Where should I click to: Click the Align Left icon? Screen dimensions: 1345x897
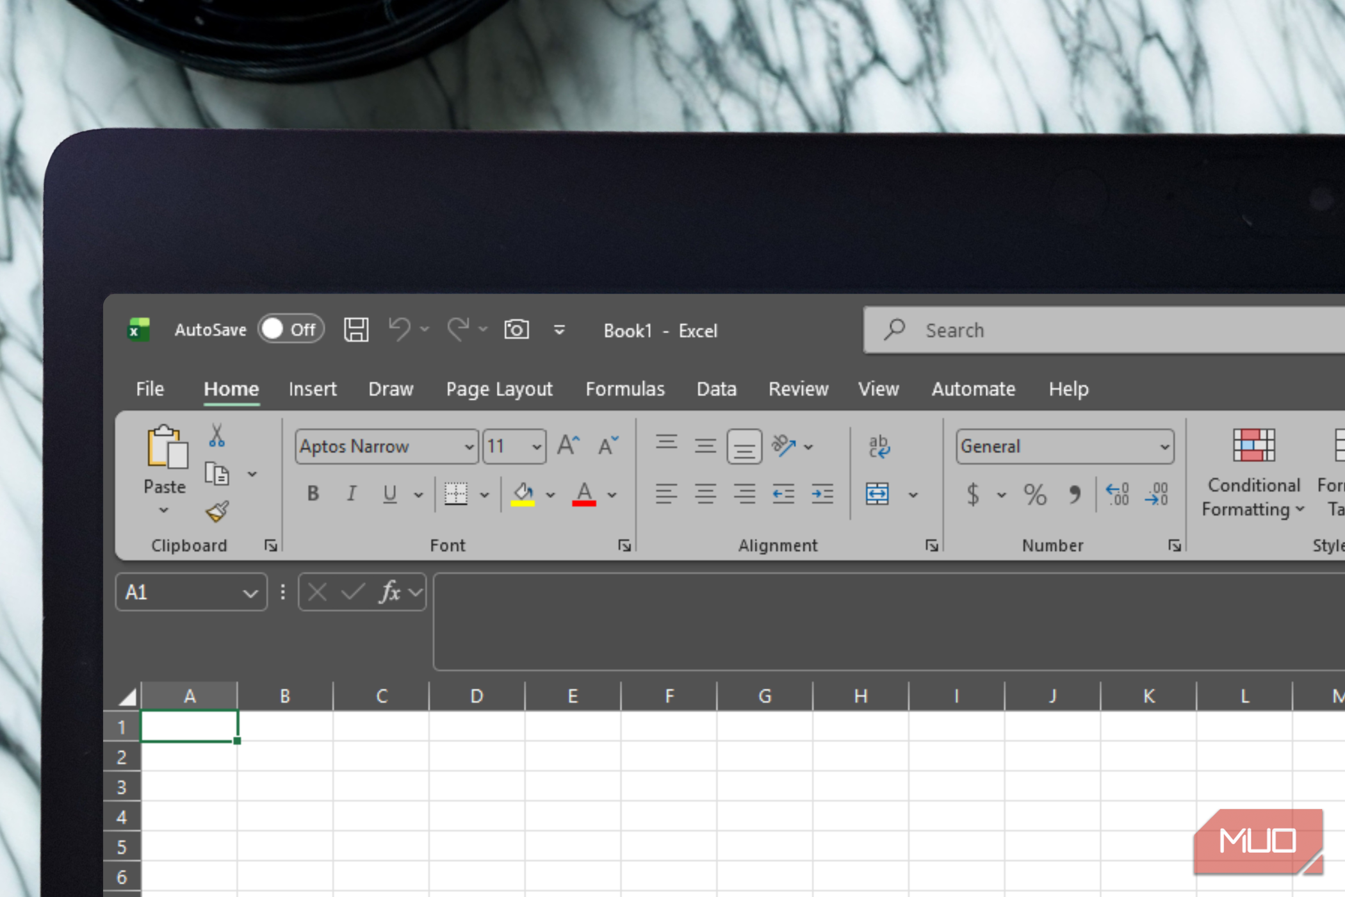coord(666,493)
